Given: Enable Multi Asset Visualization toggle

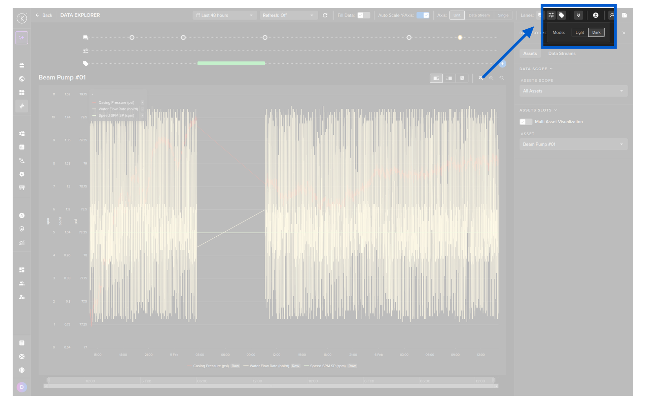Looking at the screenshot, I should pos(526,122).
